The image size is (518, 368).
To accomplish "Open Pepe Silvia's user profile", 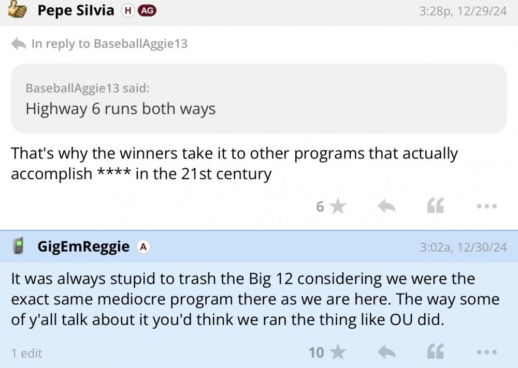I will click(x=76, y=10).
